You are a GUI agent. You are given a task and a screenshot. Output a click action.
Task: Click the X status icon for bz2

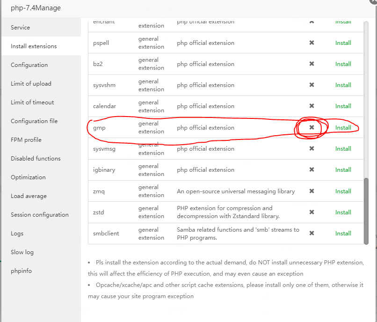click(x=312, y=64)
